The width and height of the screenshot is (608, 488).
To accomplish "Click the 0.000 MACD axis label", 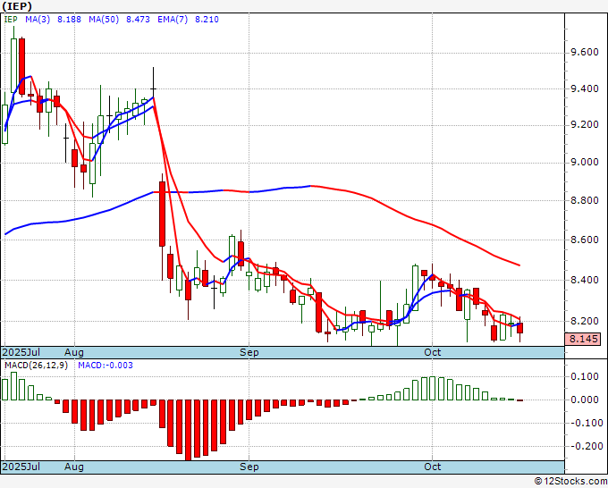I will tap(585, 400).
